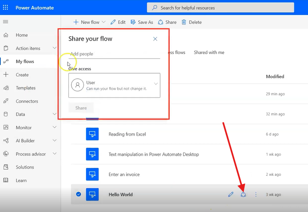Screen dimensions: 308x212
Task: Click the Data cylinder icon
Action: [x=6, y=114]
